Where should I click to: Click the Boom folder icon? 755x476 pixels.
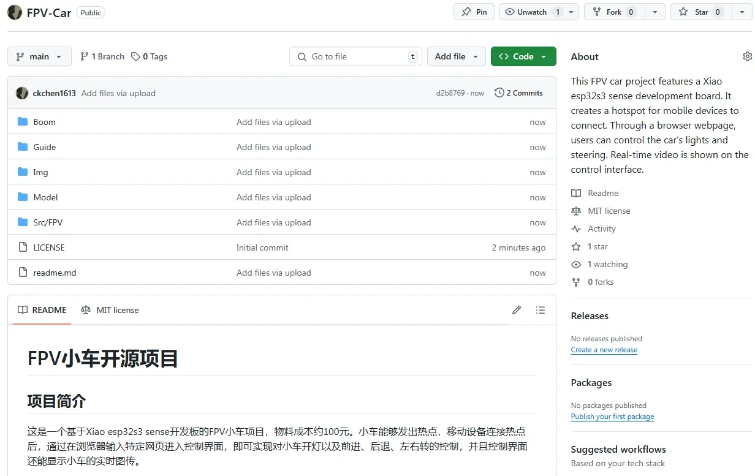point(23,122)
